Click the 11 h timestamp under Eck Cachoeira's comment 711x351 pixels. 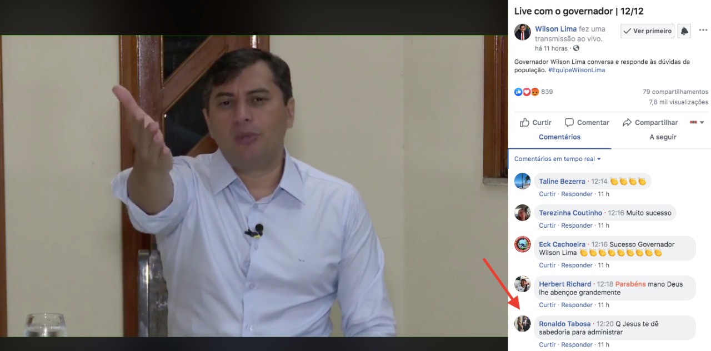point(603,265)
